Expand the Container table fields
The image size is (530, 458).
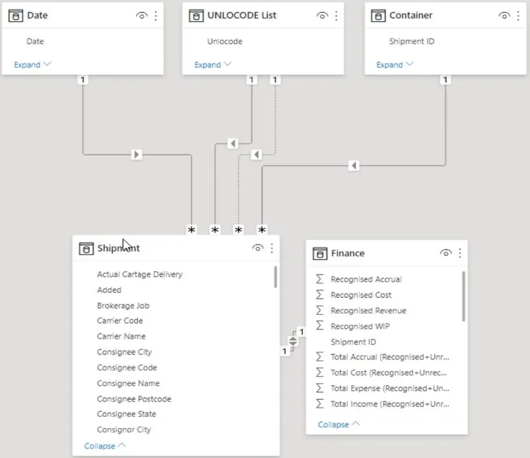point(395,64)
